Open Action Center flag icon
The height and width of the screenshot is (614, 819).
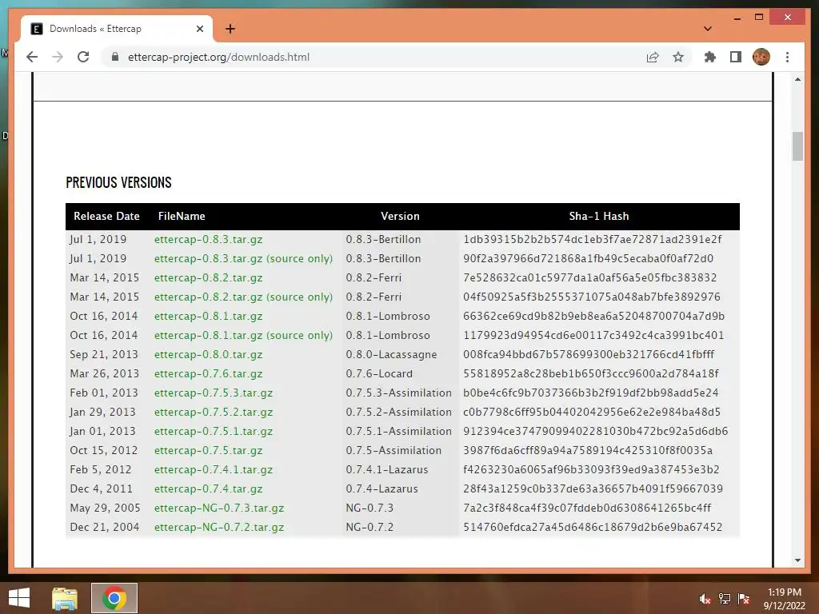tap(744, 599)
